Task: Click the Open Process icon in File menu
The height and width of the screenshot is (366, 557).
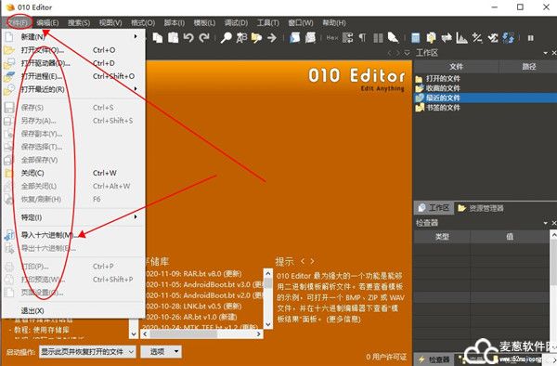Action: (x=9, y=76)
